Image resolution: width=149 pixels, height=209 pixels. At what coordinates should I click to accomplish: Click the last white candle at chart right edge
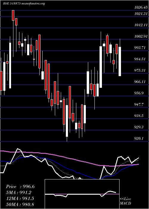[120, 62]
